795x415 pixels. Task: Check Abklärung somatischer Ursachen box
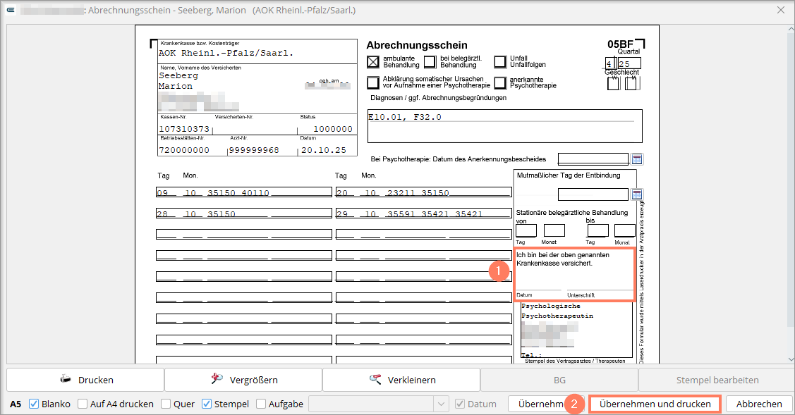coord(373,82)
